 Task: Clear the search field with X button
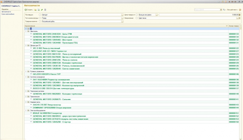pos(221,10)
